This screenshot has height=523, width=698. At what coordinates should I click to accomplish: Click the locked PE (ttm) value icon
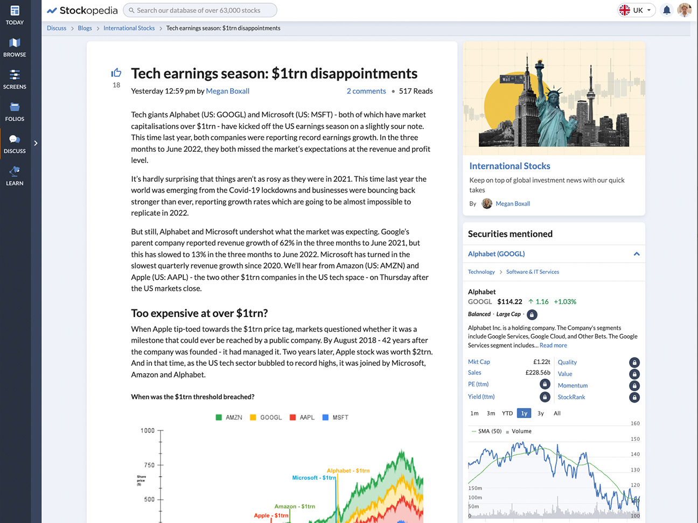tap(545, 384)
